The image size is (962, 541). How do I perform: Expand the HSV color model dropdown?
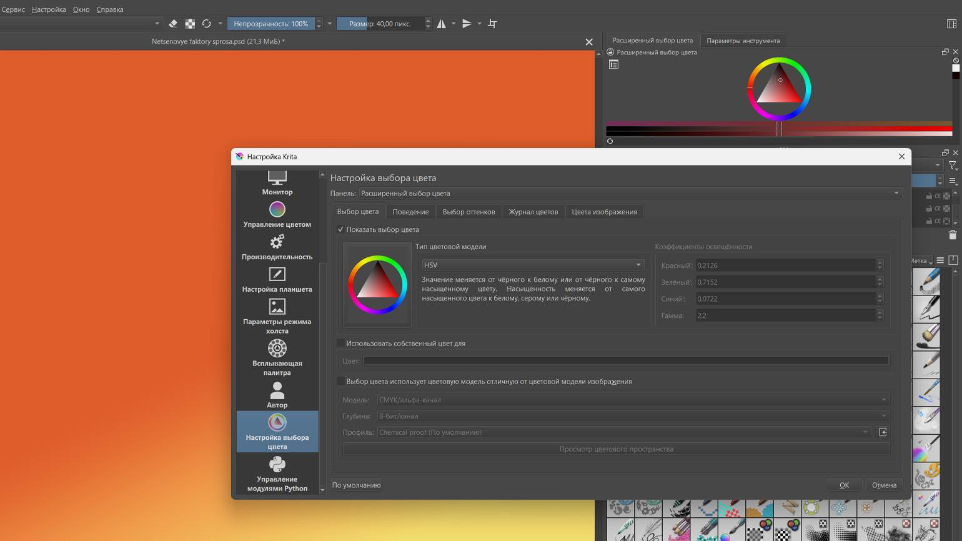coord(532,265)
